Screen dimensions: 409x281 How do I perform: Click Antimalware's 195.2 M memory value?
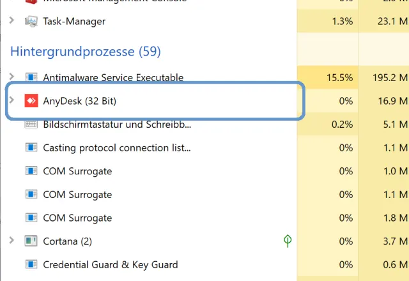390,78
